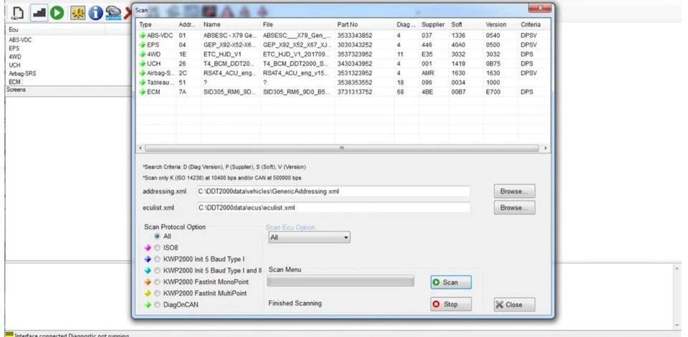This screenshot has width=688, height=337.
Task: Click the yellow diamond icon for FastInit MultiPoint
Action: pyautogui.click(x=148, y=293)
